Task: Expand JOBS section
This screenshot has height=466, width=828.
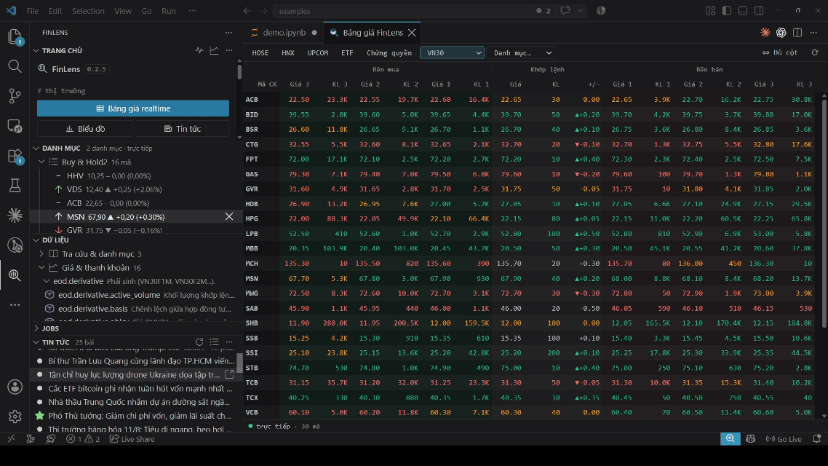Action: tap(36, 328)
